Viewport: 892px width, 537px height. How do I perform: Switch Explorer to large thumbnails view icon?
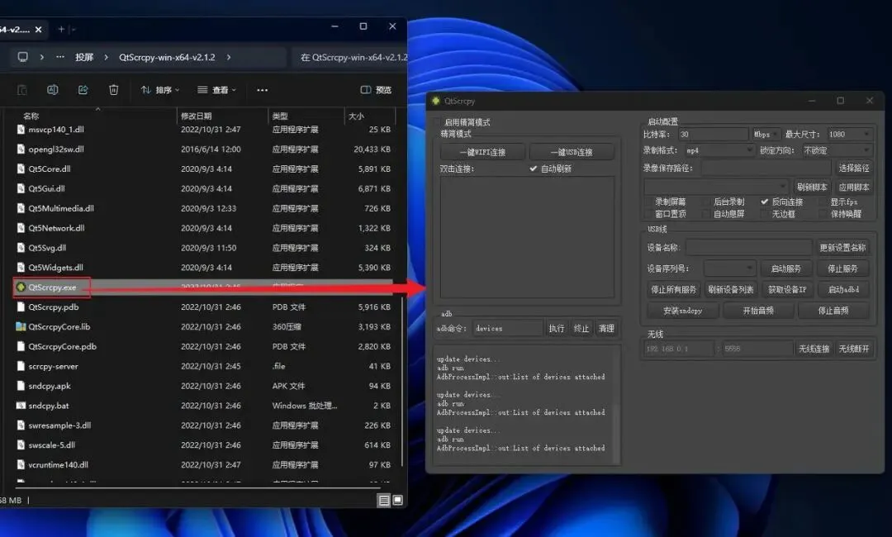tap(397, 500)
